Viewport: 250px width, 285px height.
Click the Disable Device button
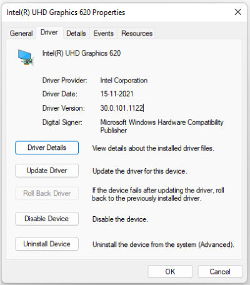47,219
